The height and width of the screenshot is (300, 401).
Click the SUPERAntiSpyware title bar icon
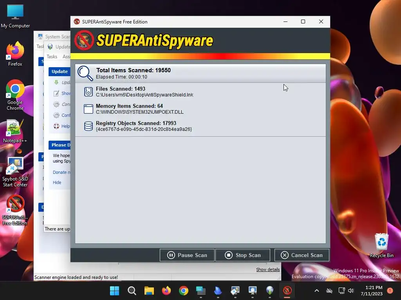[77, 22]
